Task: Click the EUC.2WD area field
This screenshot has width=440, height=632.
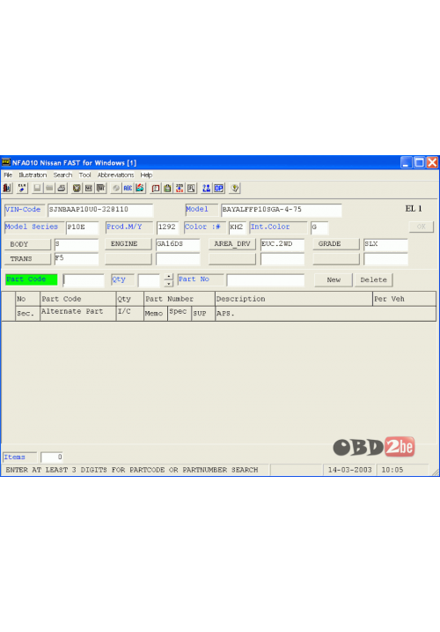Action: coord(282,245)
